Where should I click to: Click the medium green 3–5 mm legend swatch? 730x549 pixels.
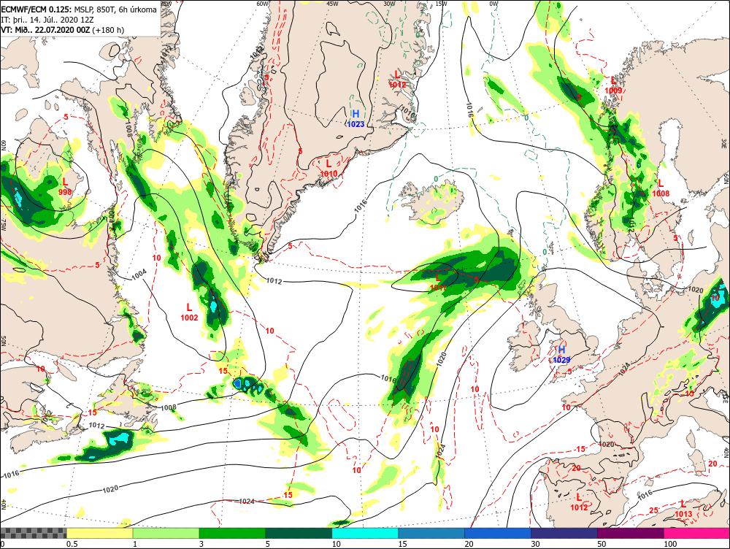tap(232, 533)
